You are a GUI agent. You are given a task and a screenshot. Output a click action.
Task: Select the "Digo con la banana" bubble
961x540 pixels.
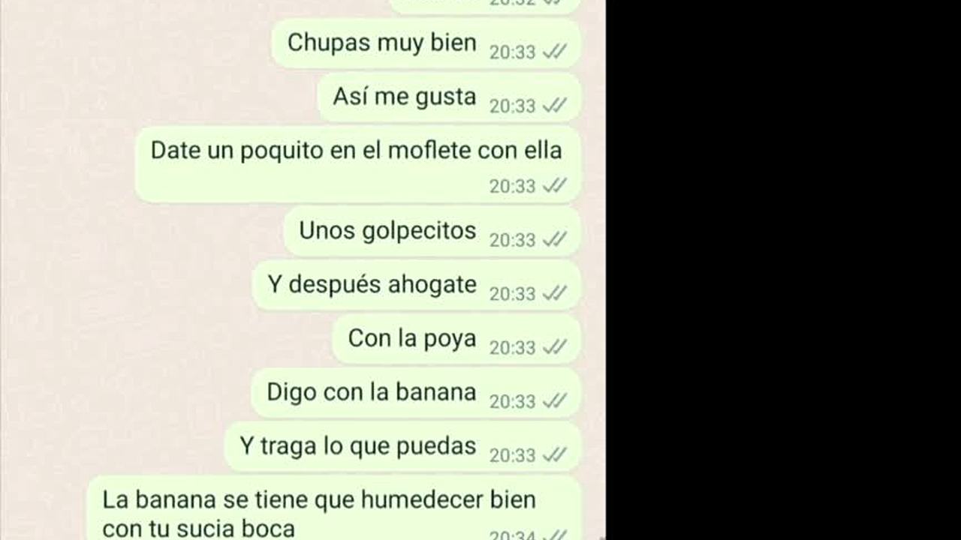coord(416,393)
